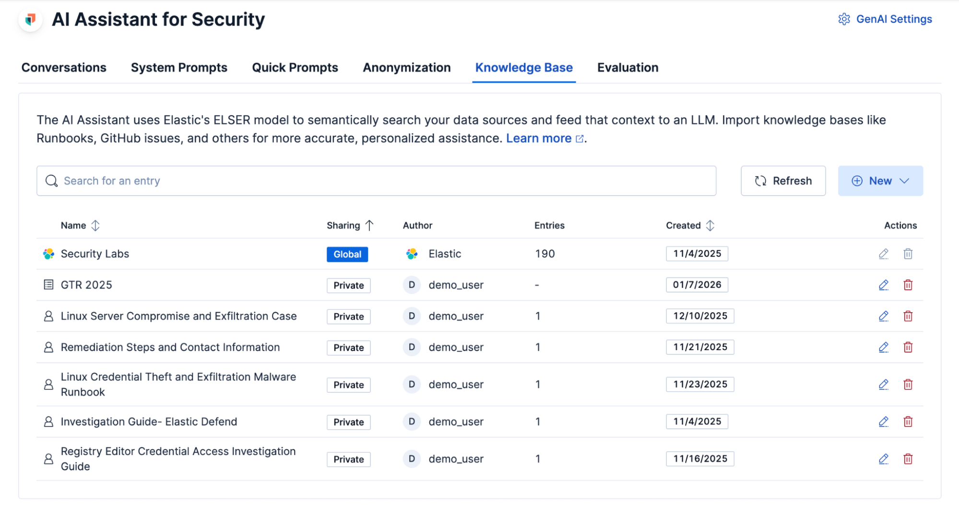
Task: Click the Global sharing badge
Action: 347,254
